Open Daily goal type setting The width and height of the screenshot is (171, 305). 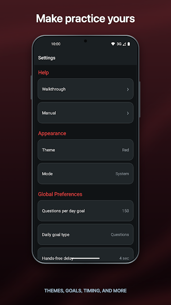85,234
